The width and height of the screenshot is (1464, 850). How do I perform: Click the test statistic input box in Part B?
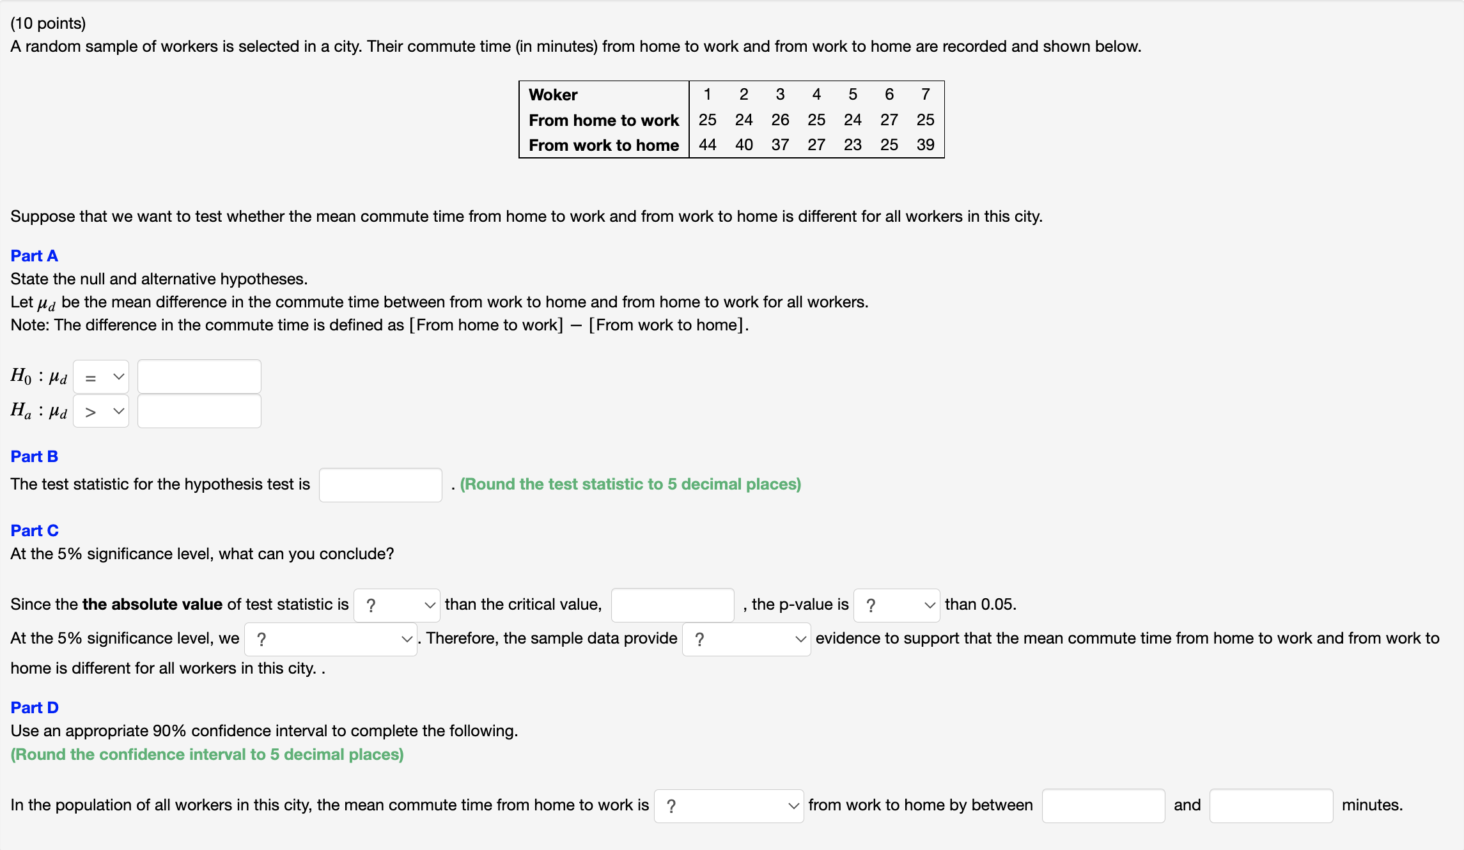pos(380,484)
